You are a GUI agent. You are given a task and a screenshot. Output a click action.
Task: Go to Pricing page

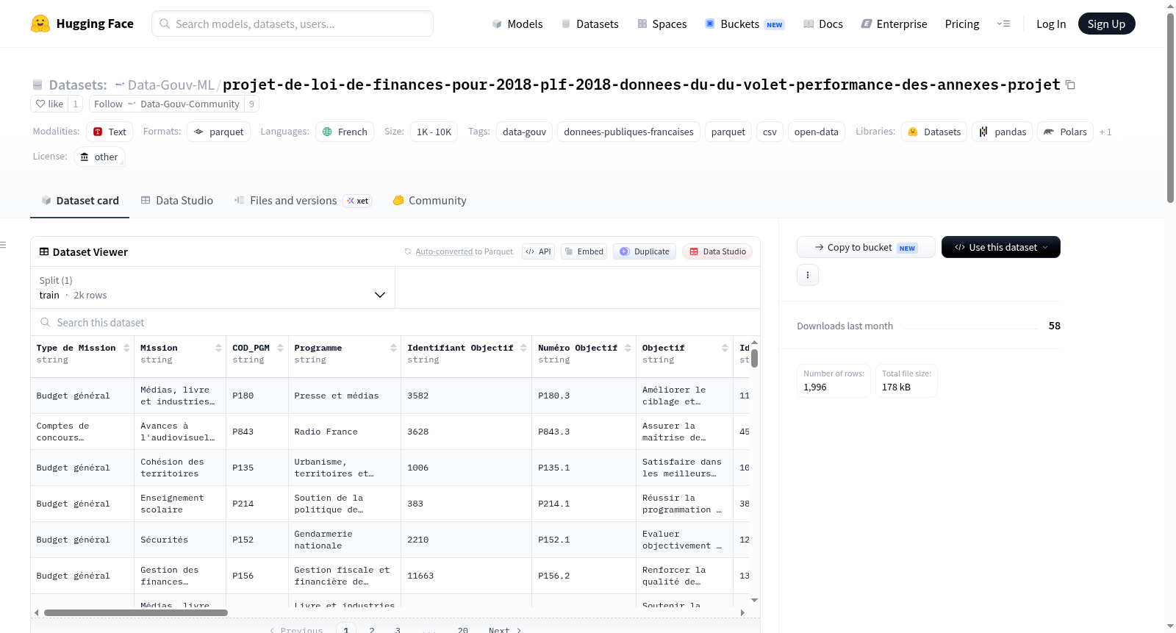point(962,24)
